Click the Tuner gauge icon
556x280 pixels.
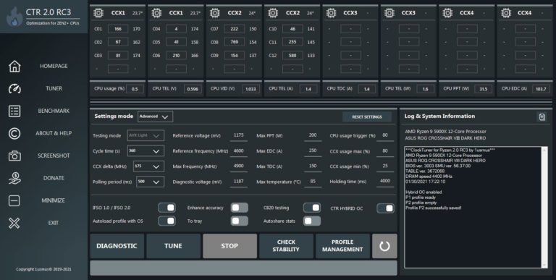point(14,88)
